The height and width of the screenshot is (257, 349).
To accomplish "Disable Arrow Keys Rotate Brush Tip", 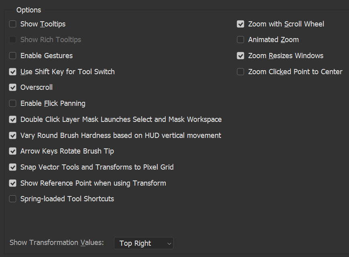I will click(12, 151).
